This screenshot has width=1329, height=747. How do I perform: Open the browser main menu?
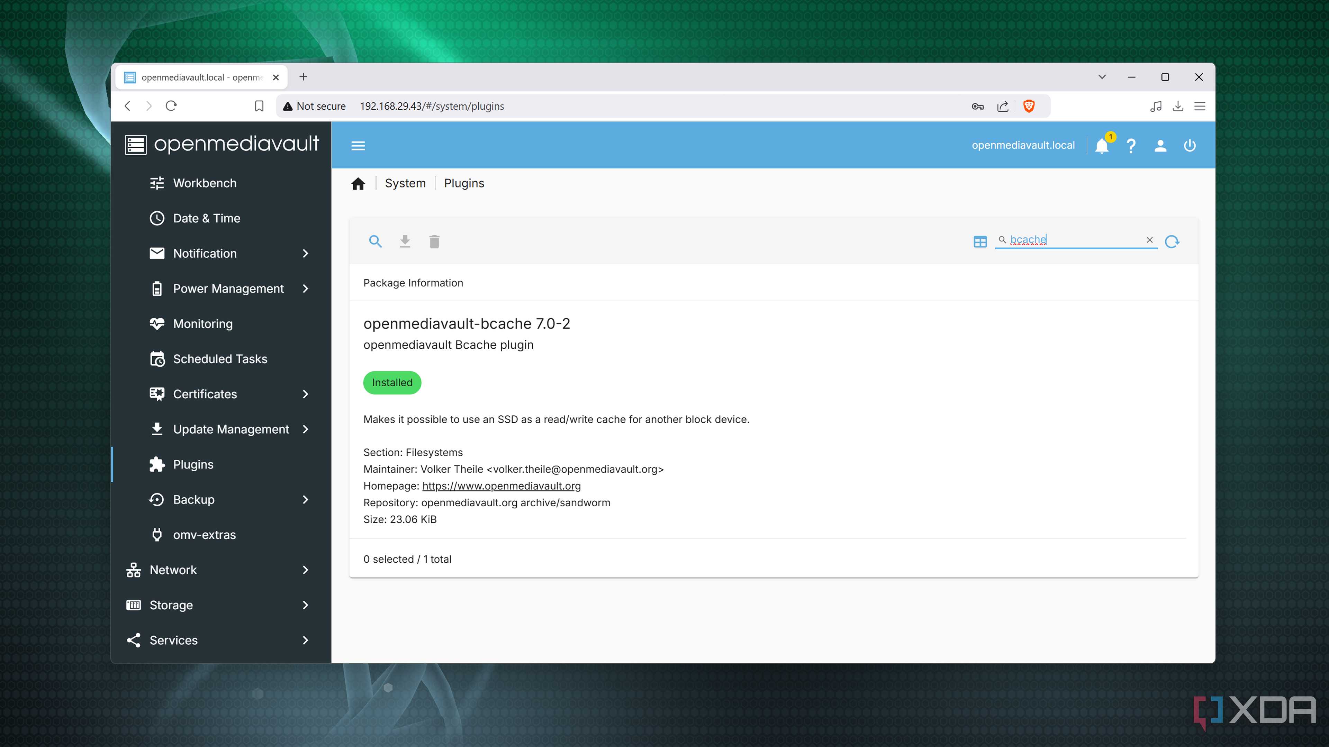point(1200,106)
